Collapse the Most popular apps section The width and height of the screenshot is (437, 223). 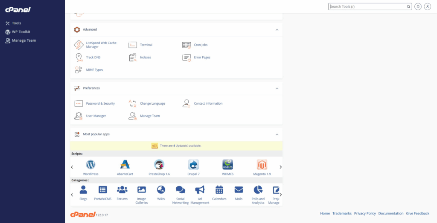click(277, 134)
